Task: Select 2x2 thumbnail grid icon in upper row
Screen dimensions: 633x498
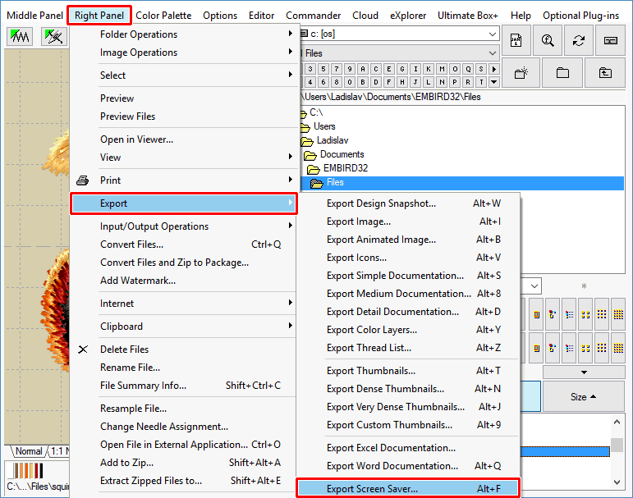Action: [585, 314]
